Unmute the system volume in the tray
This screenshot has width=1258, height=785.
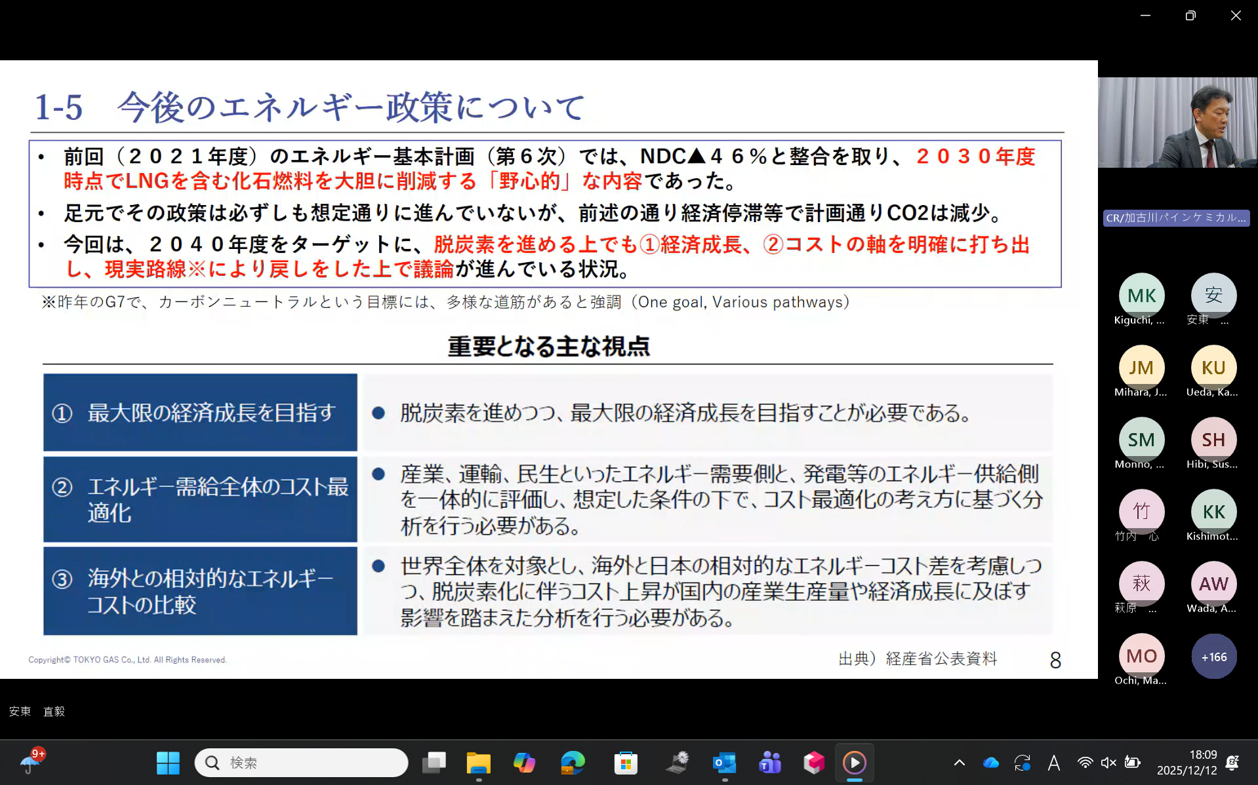[1110, 762]
